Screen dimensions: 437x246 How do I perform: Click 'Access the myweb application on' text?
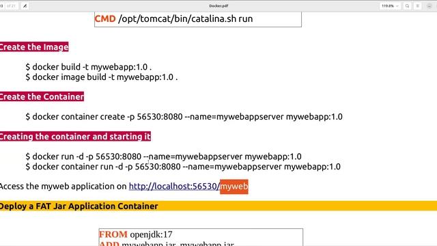coord(64,186)
